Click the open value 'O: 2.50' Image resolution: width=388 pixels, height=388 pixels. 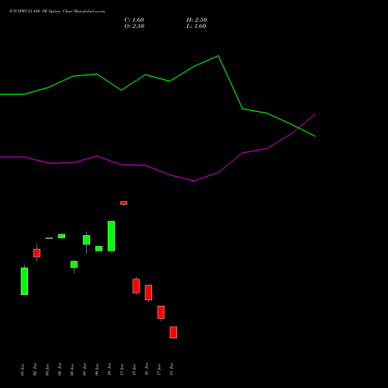tap(134, 26)
